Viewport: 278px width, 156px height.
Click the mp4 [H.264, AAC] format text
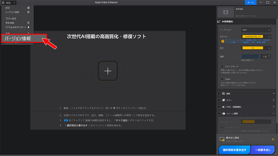(235, 141)
